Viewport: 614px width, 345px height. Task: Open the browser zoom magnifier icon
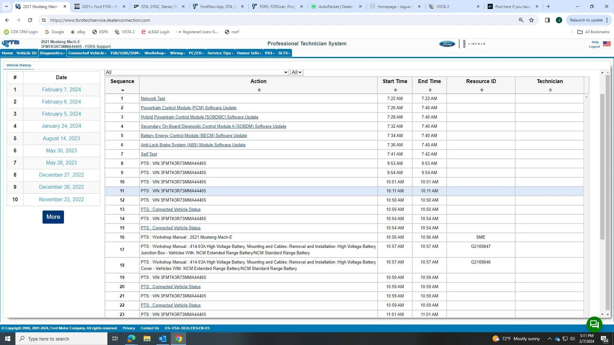521,20
